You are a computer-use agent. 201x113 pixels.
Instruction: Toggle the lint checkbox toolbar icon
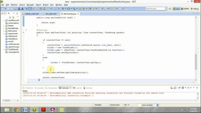(x=48, y=9)
